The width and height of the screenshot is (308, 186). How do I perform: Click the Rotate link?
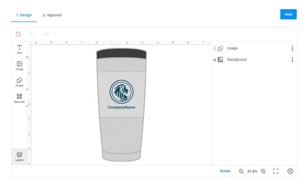click(225, 171)
